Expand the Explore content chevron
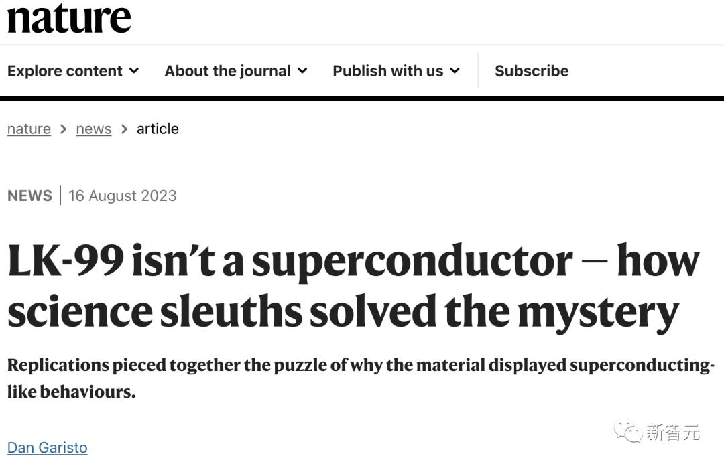This screenshot has height=464, width=724. [x=134, y=70]
